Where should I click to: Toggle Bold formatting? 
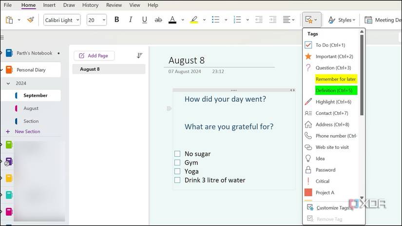pyautogui.click(x=116, y=20)
